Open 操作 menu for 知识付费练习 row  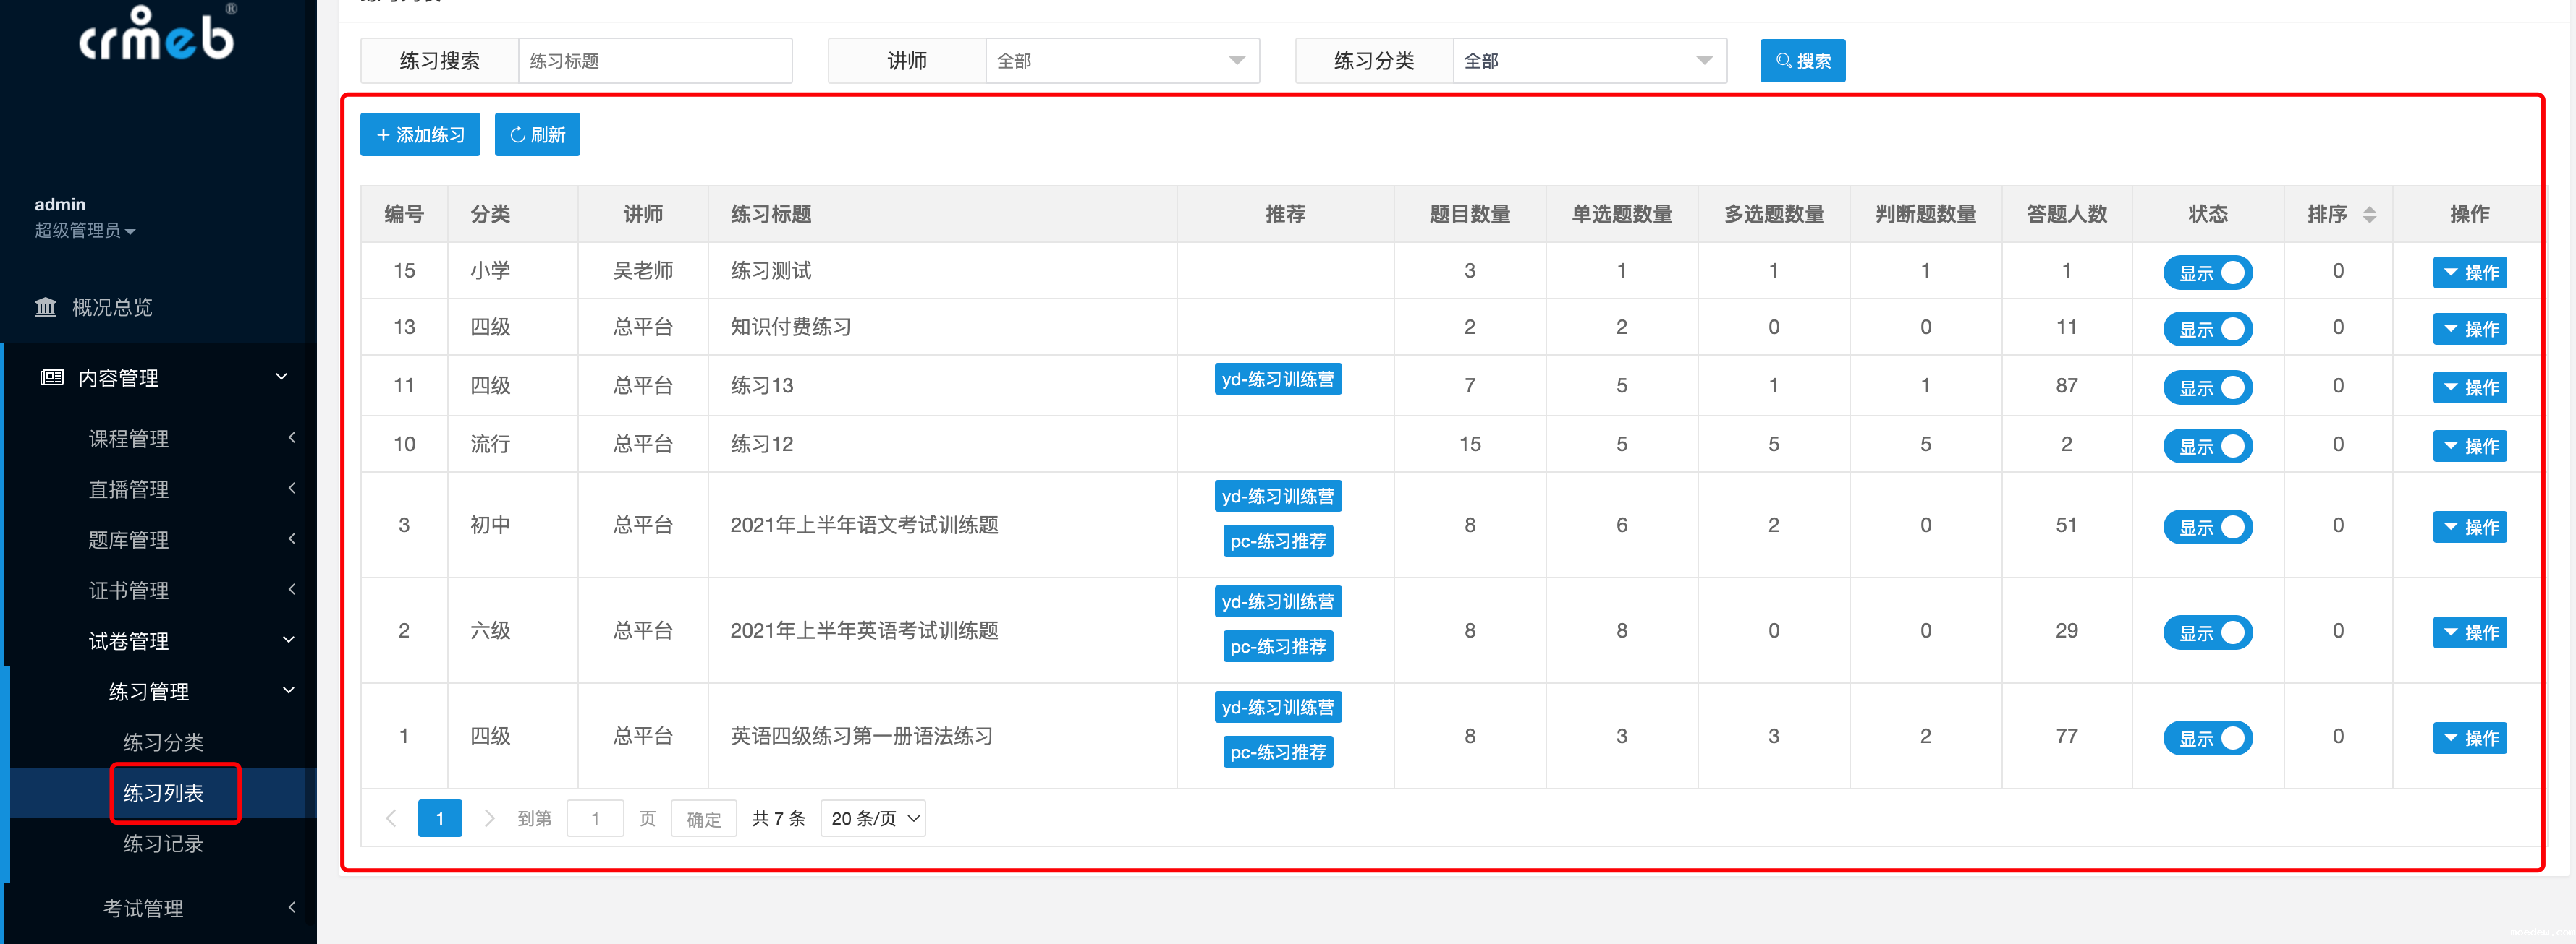coord(2469,329)
